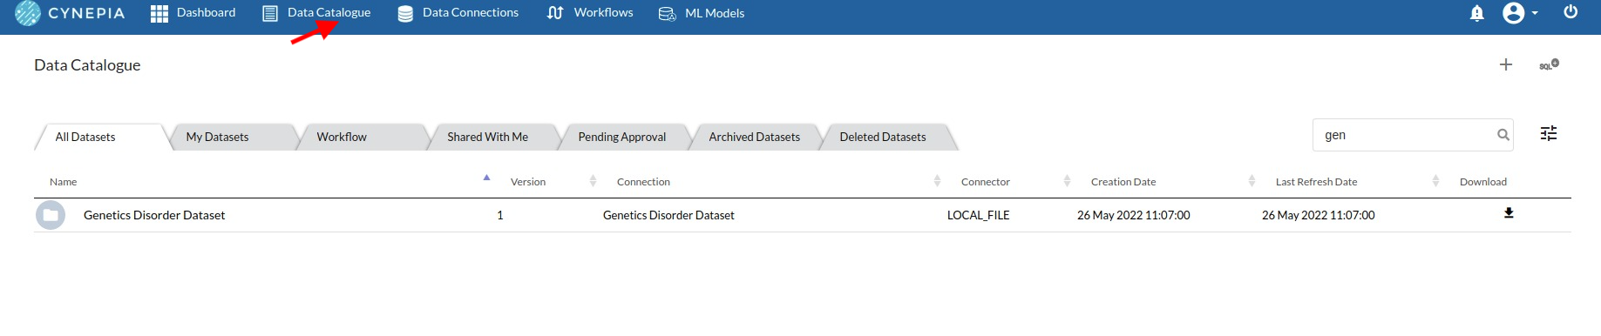Sort by the Creation Date column
Image resolution: width=1601 pixels, height=336 pixels.
[x=1123, y=182]
